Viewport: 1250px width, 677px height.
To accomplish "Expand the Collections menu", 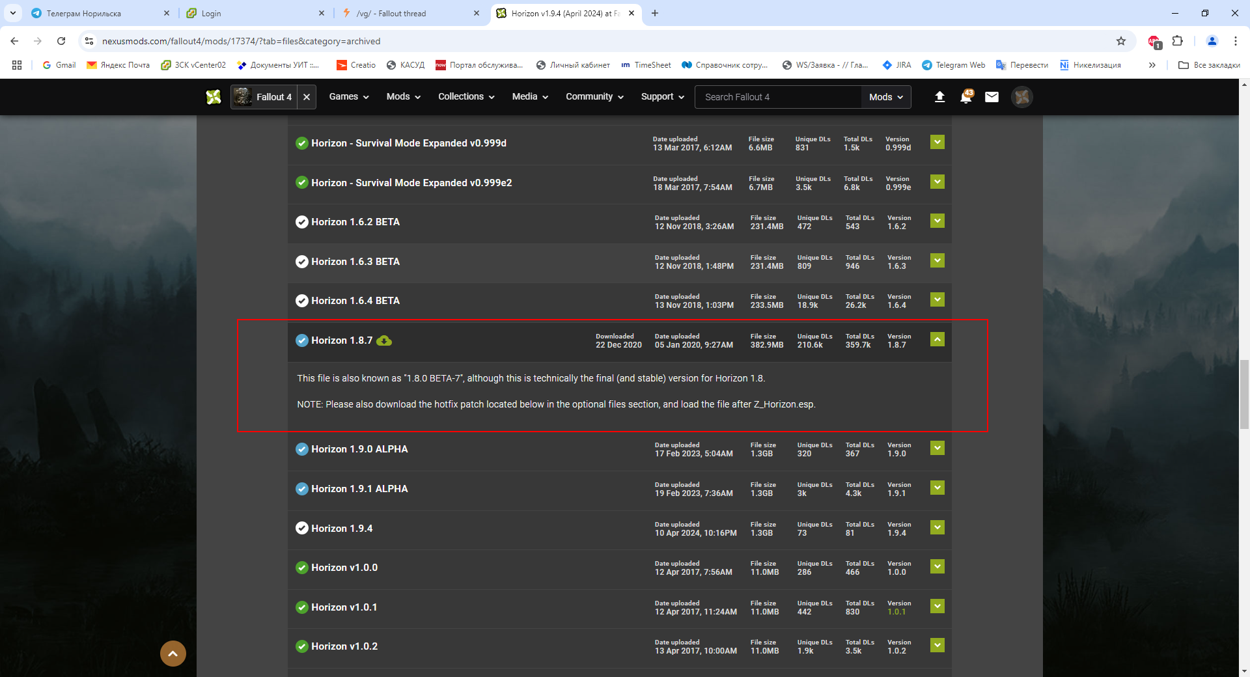I will (x=466, y=97).
